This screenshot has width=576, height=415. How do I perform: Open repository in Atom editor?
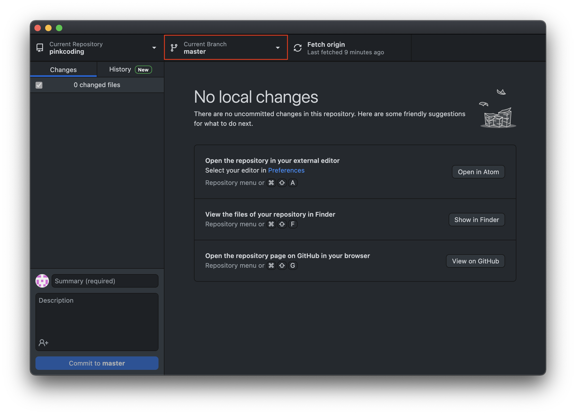478,171
